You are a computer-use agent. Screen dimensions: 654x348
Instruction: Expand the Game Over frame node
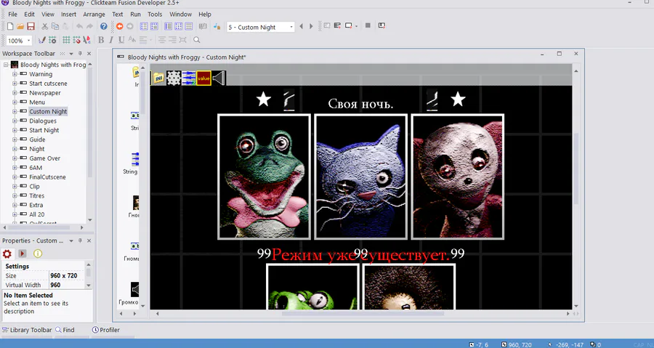(15, 158)
